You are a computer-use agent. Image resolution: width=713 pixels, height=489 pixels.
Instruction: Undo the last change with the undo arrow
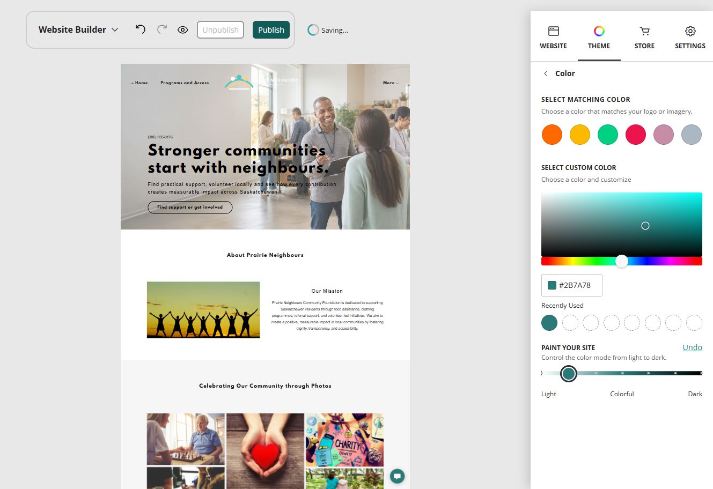(x=140, y=29)
